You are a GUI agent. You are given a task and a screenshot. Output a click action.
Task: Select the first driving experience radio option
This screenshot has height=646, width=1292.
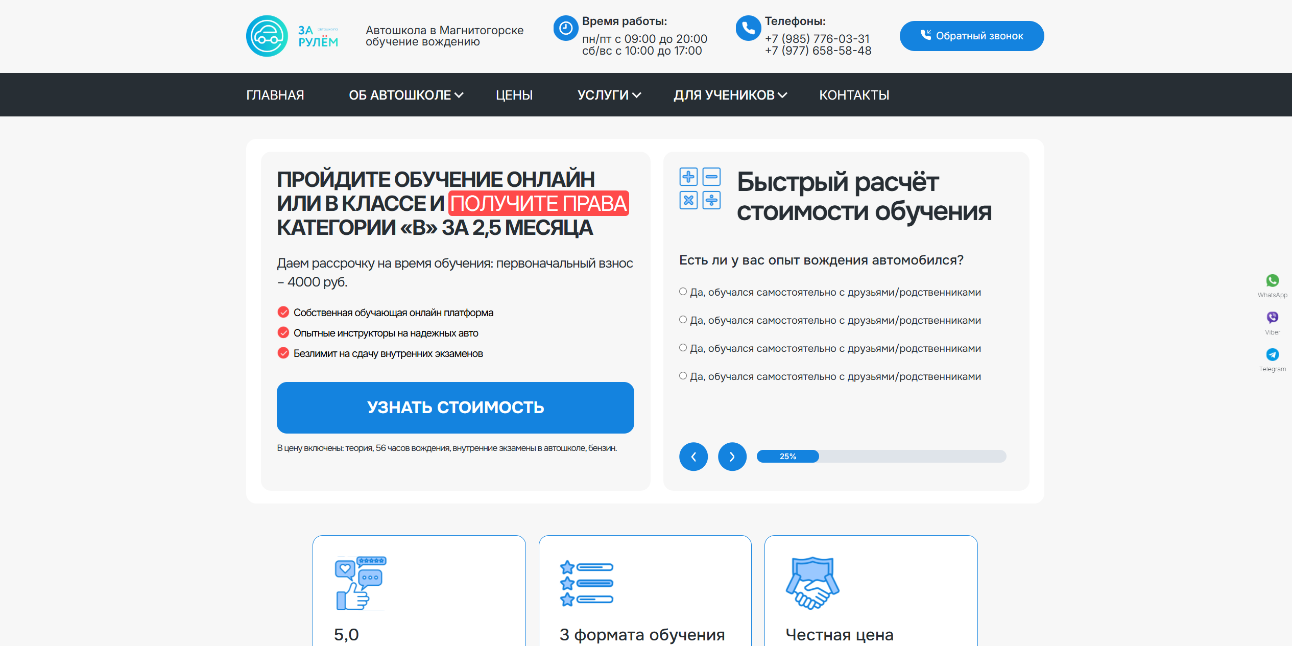click(x=682, y=291)
